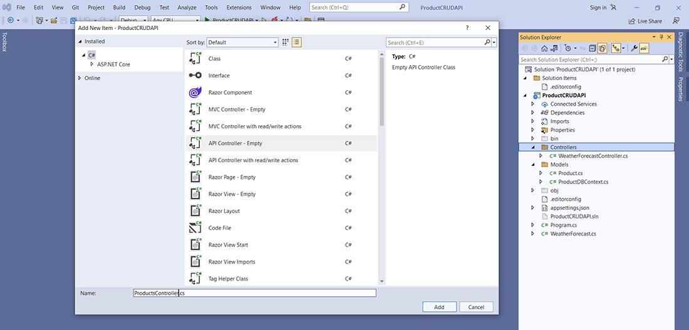The height and width of the screenshot is (330, 689).
Task: Click the Search Solution Explorer field
Action: [x=589, y=59]
